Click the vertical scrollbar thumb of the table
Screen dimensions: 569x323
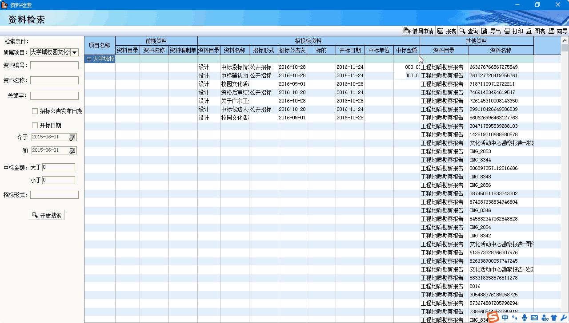click(565, 48)
